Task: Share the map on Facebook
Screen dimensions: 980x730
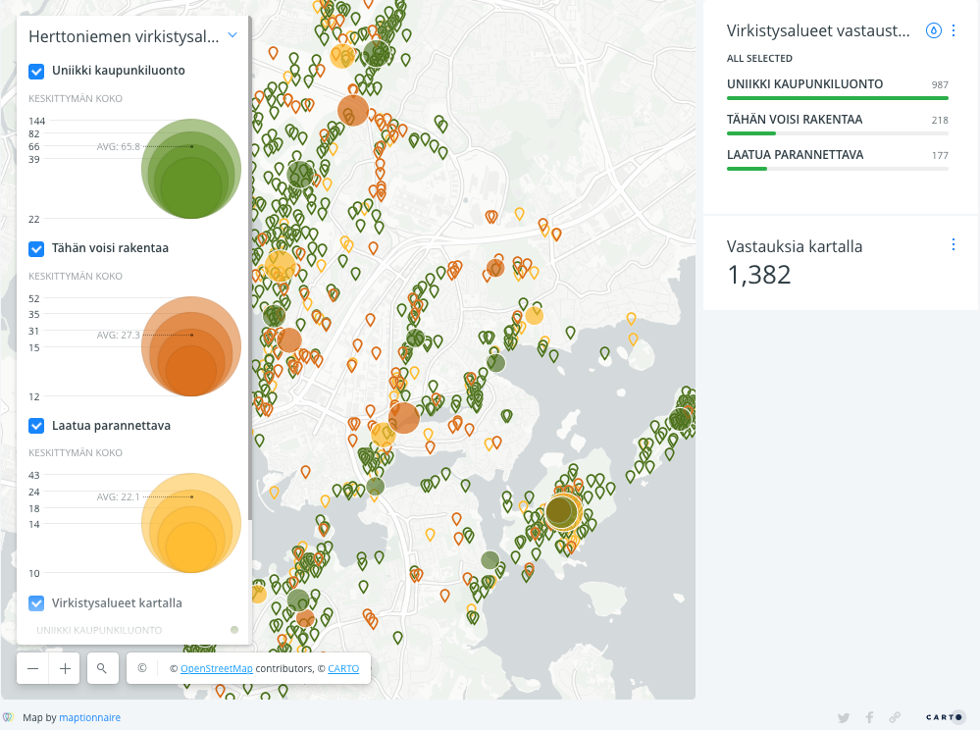Action: [869, 717]
